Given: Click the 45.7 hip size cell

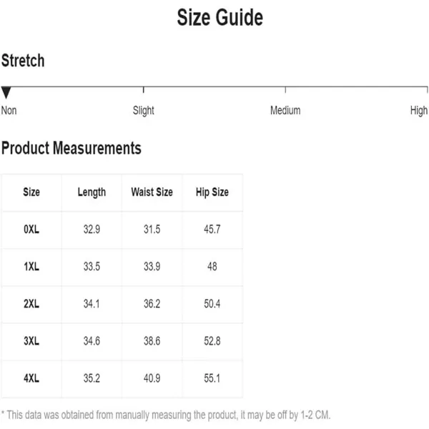Looking at the screenshot, I should (212, 230).
